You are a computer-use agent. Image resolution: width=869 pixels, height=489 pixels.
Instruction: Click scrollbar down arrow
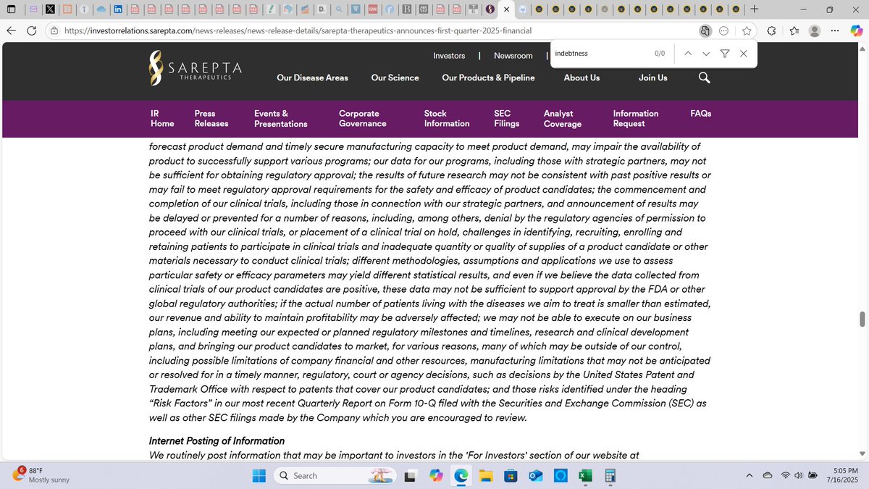pos(862,454)
